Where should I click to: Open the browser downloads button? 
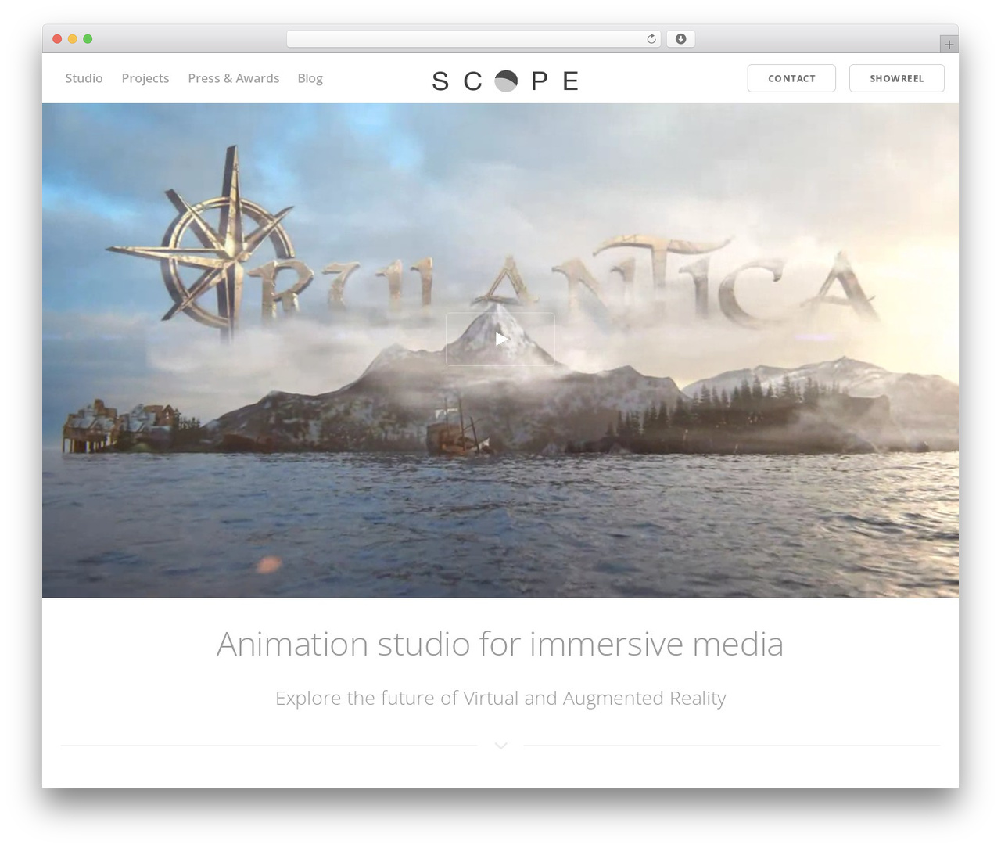point(680,39)
